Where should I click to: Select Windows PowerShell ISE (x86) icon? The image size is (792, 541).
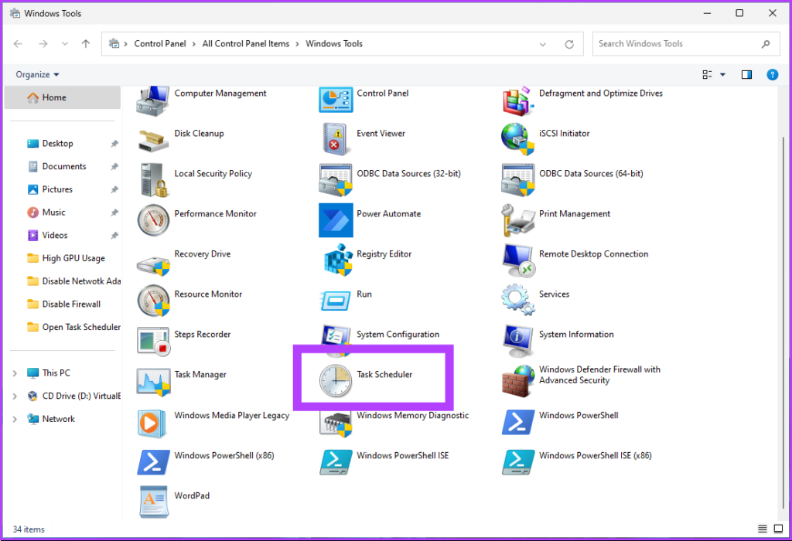tap(517, 462)
